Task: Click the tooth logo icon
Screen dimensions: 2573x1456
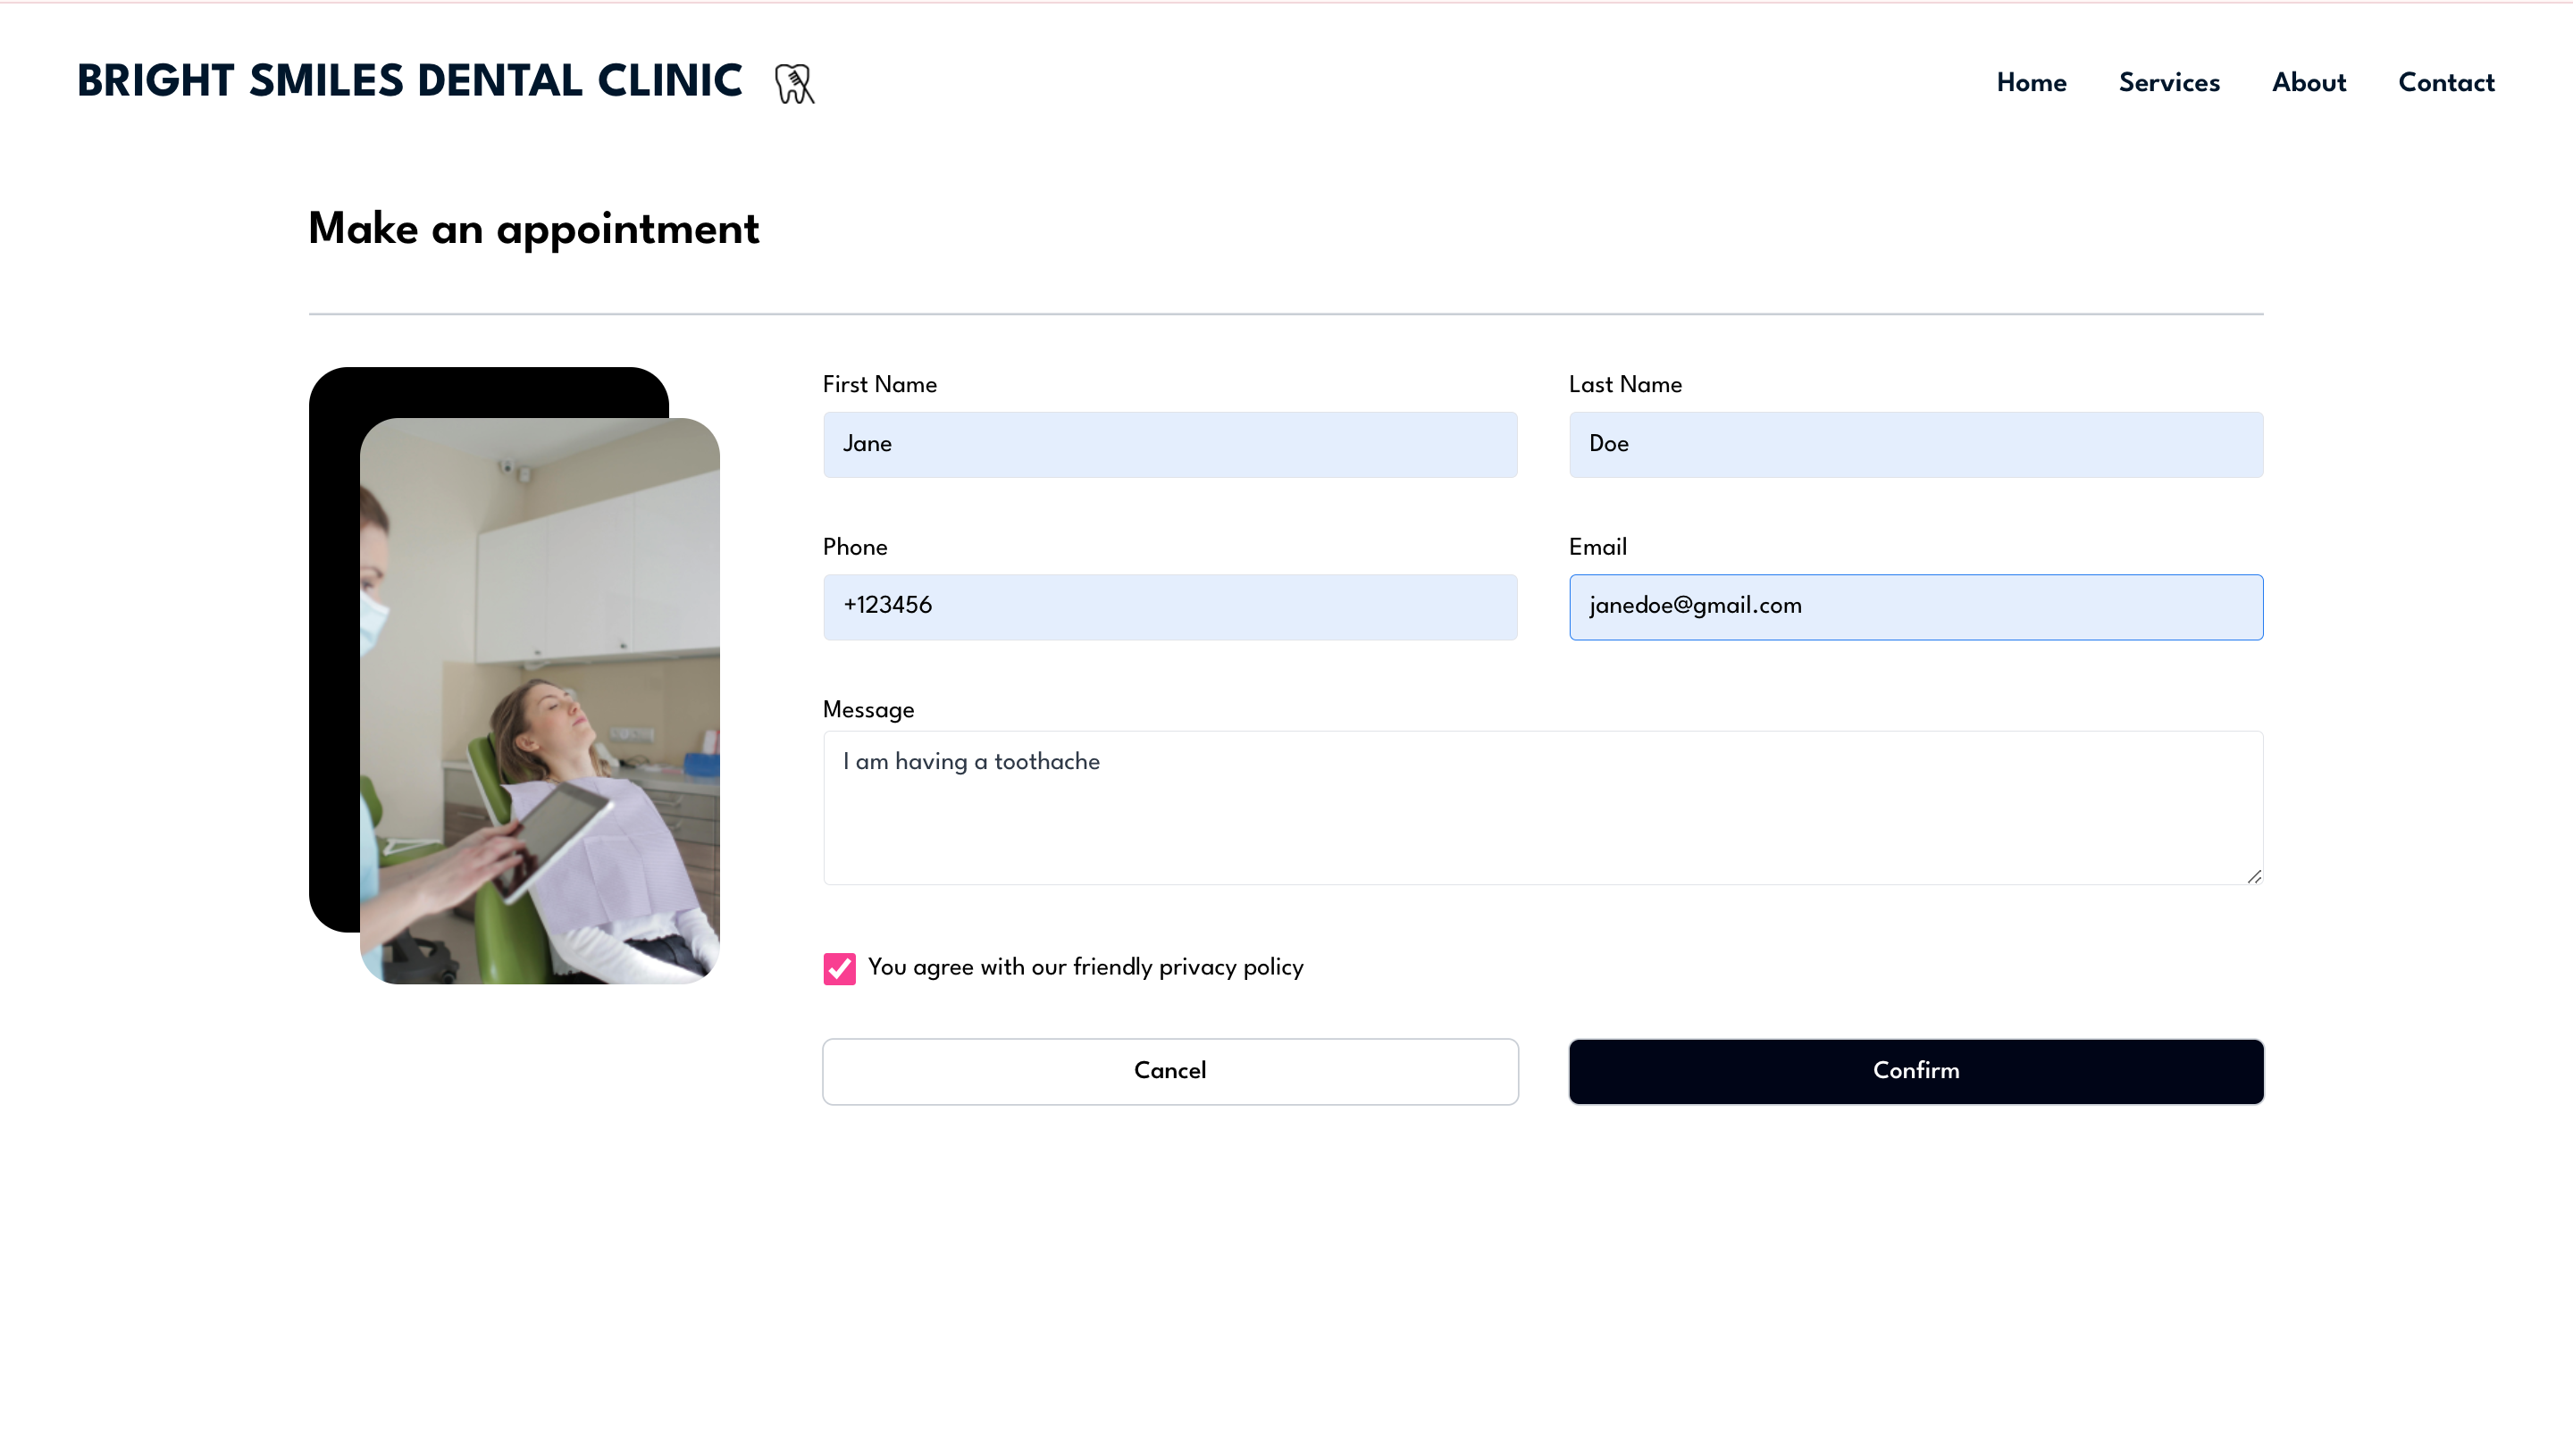Action: pyautogui.click(x=794, y=83)
